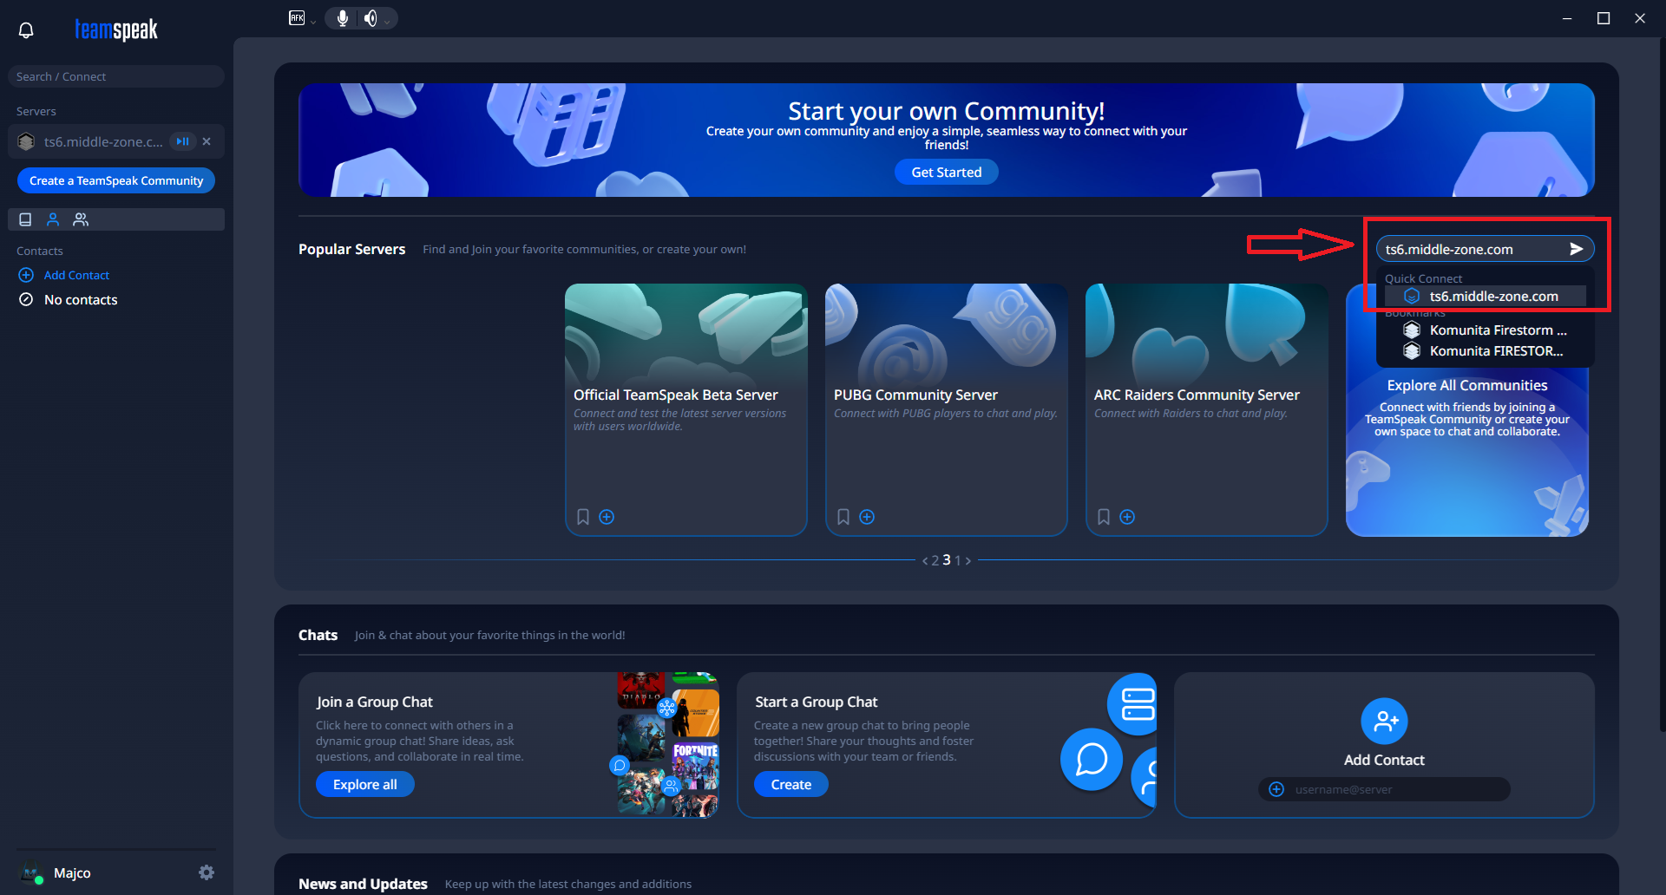Viewport: 1666px width, 895px height.
Task: Select Komunita Firestorm bookmark from the list
Action: (1497, 330)
